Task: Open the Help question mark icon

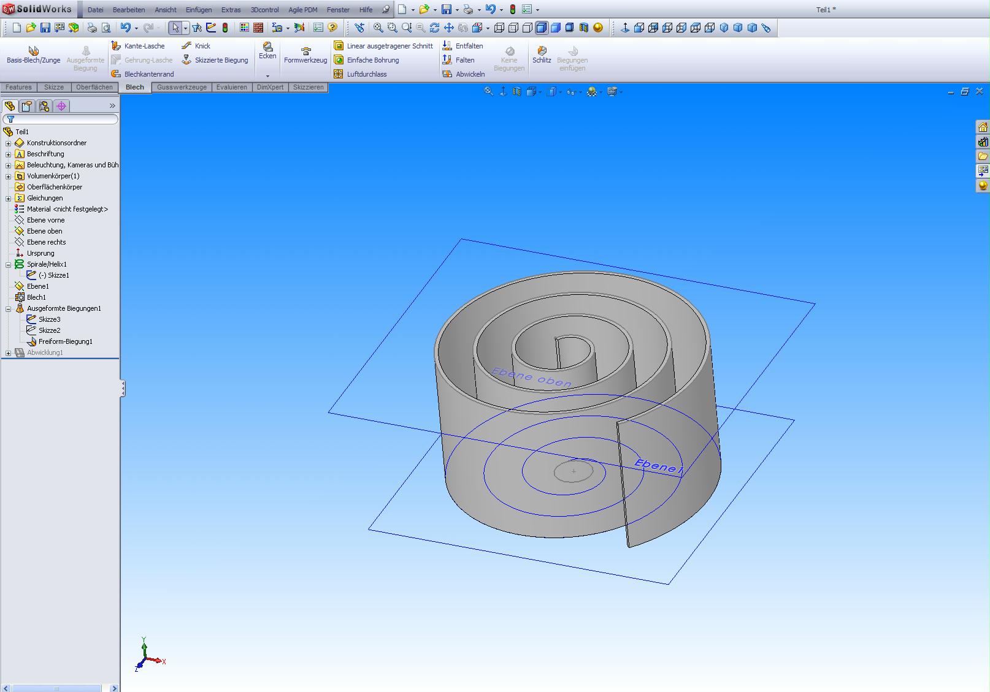Action: point(332,28)
